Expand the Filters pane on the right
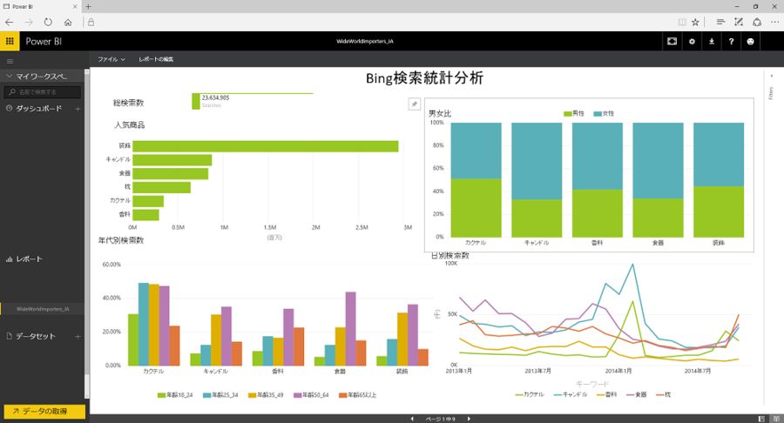 point(771,92)
